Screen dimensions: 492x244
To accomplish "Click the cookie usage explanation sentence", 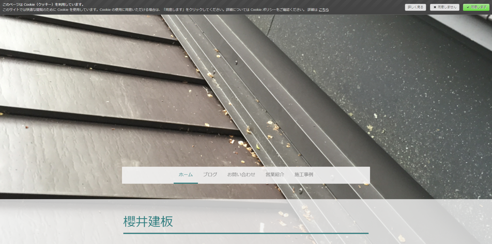I will coord(155,10).
